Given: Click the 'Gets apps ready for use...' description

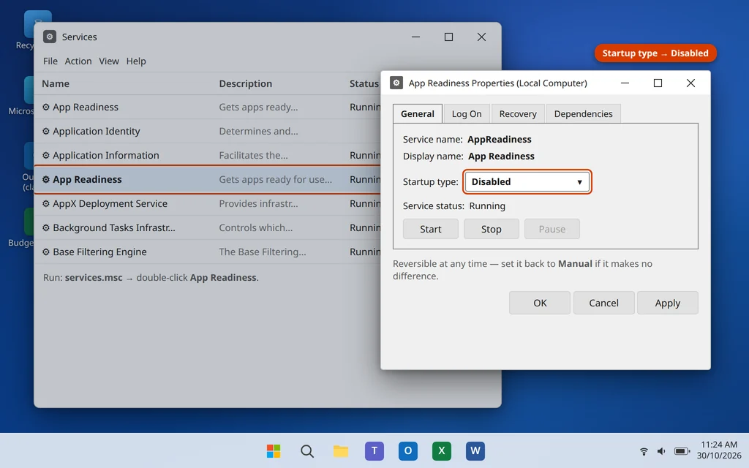Looking at the screenshot, I should pyautogui.click(x=275, y=180).
